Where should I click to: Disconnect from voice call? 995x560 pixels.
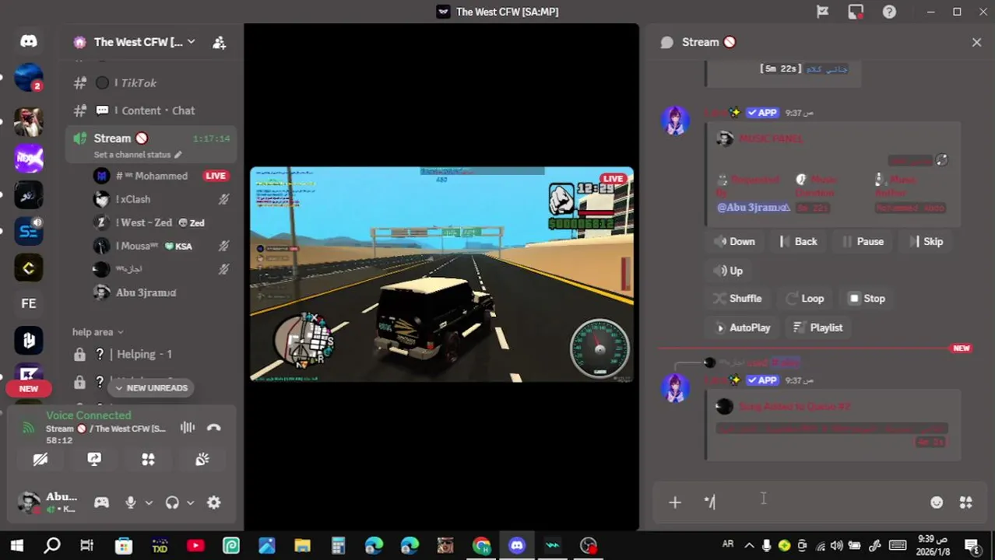pos(214,427)
